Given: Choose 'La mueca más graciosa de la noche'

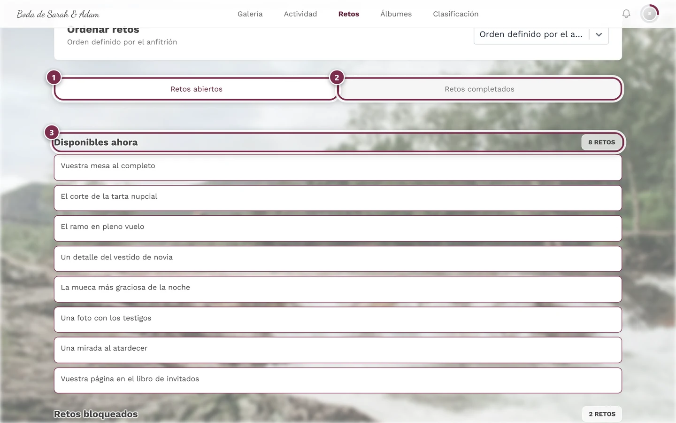Looking at the screenshot, I should (x=338, y=289).
